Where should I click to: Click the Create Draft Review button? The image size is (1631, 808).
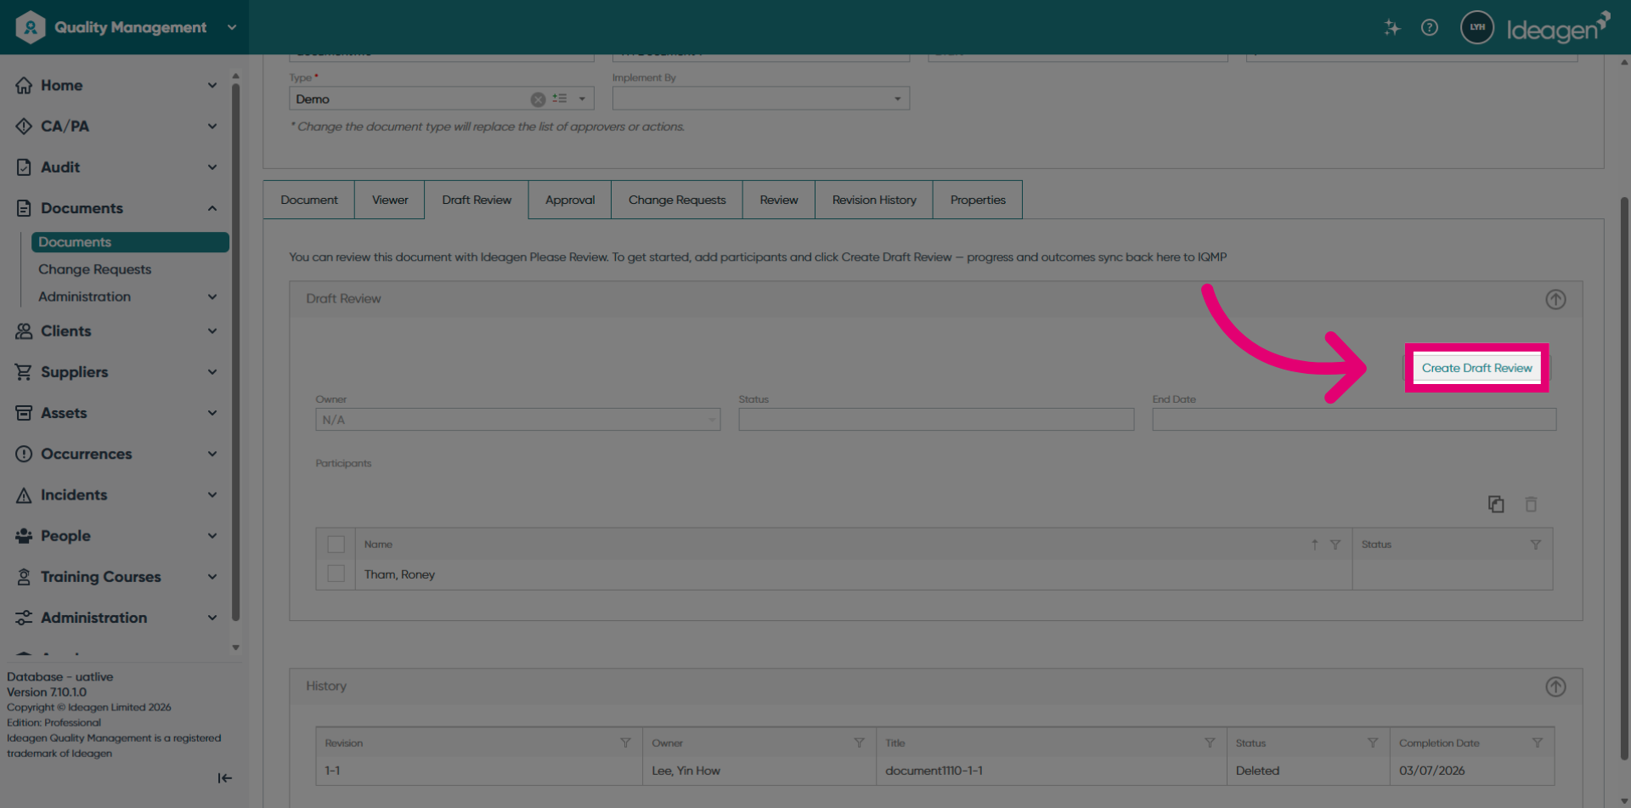point(1476,368)
